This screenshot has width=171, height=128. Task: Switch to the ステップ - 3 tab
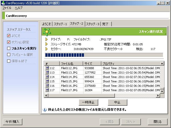pos(93,24)
